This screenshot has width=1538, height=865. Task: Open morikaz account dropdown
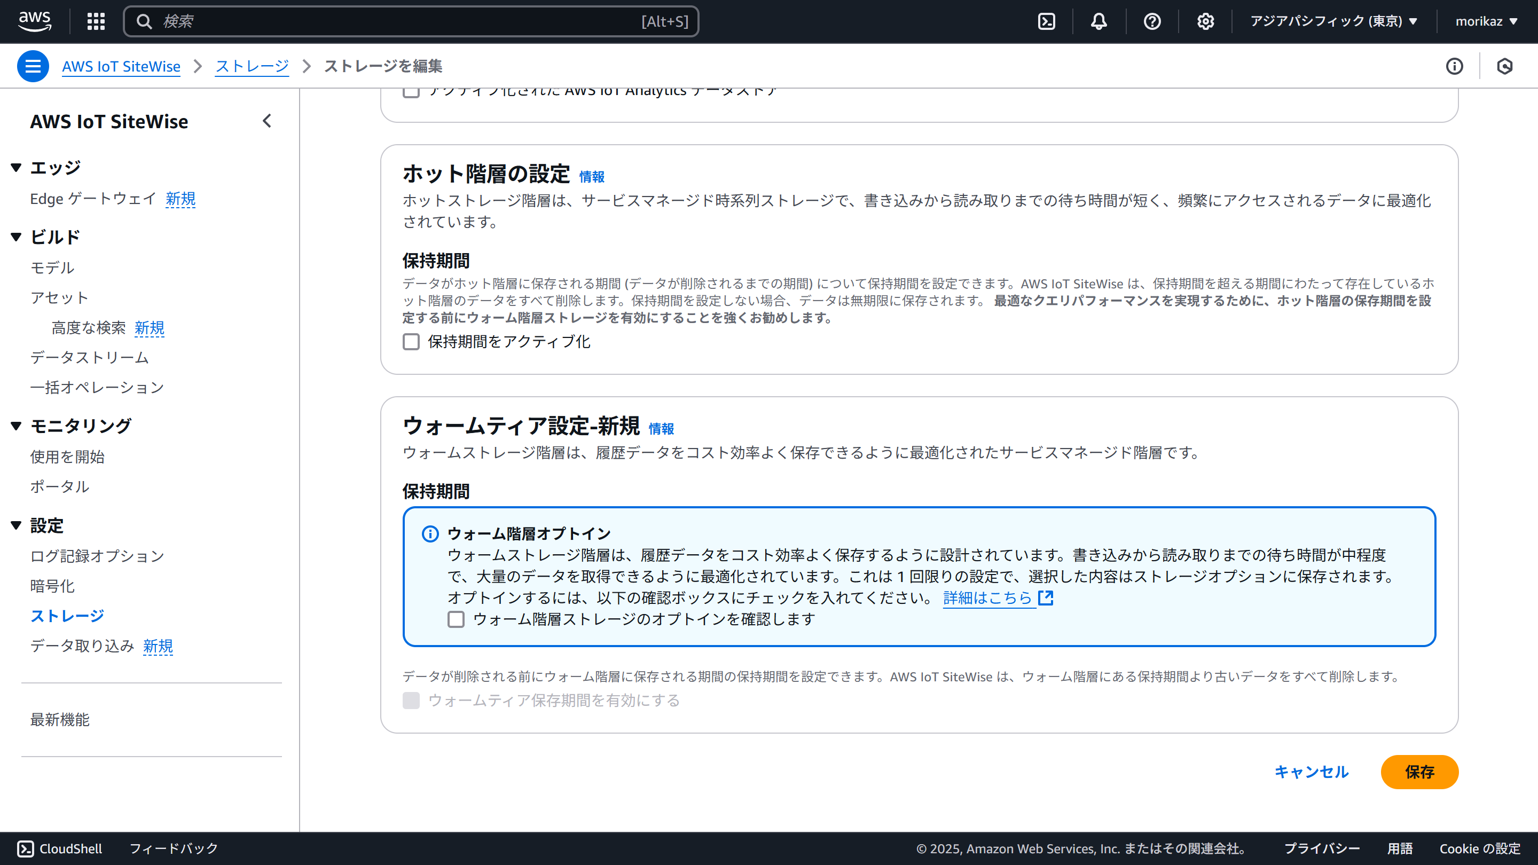click(x=1486, y=21)
